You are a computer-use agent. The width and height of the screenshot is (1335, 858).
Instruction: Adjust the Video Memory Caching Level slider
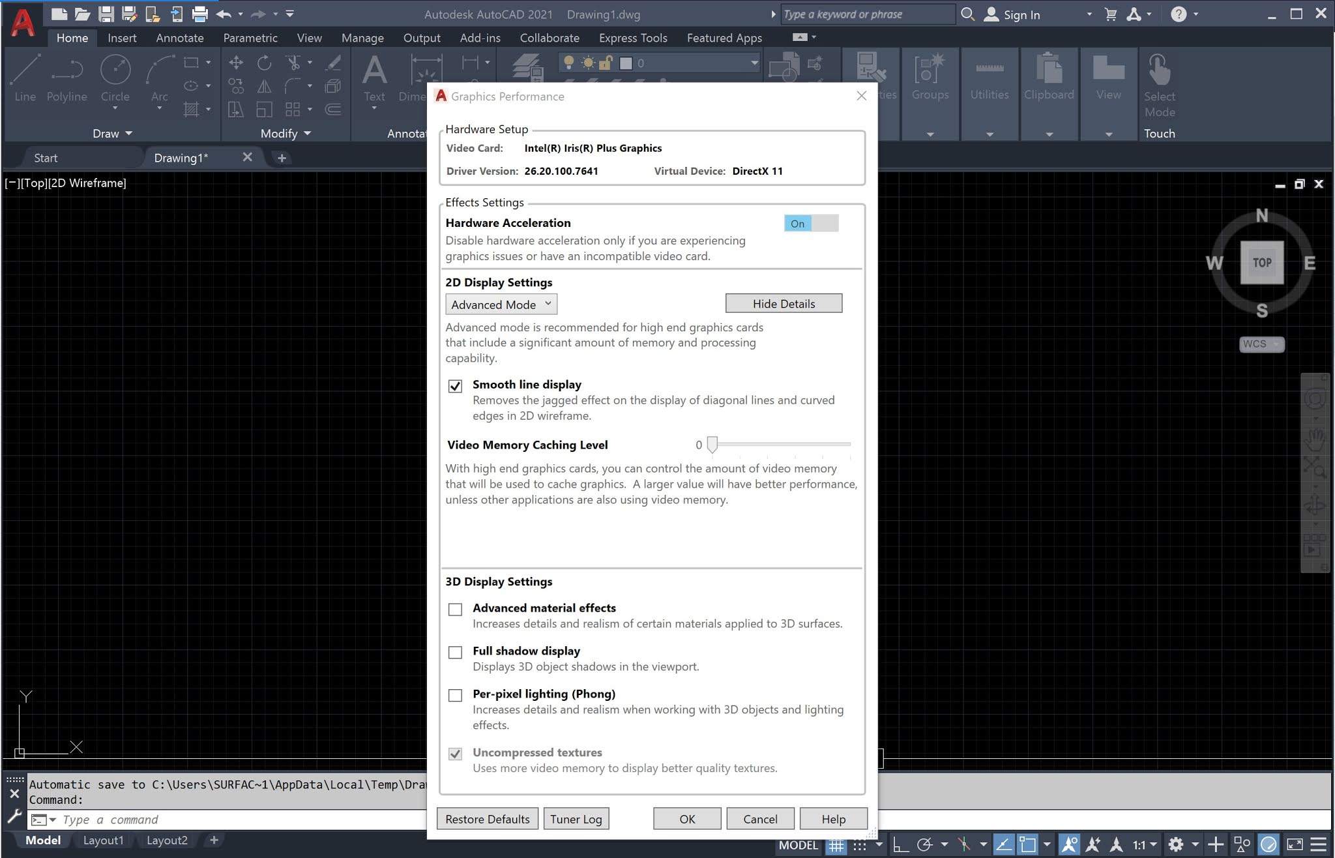(712, 445)
